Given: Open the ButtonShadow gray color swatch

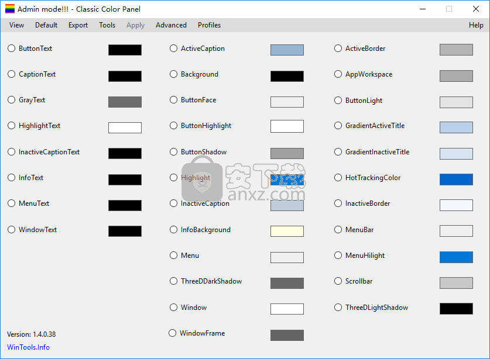Looking at the screenshot, I should pos(287,154).
